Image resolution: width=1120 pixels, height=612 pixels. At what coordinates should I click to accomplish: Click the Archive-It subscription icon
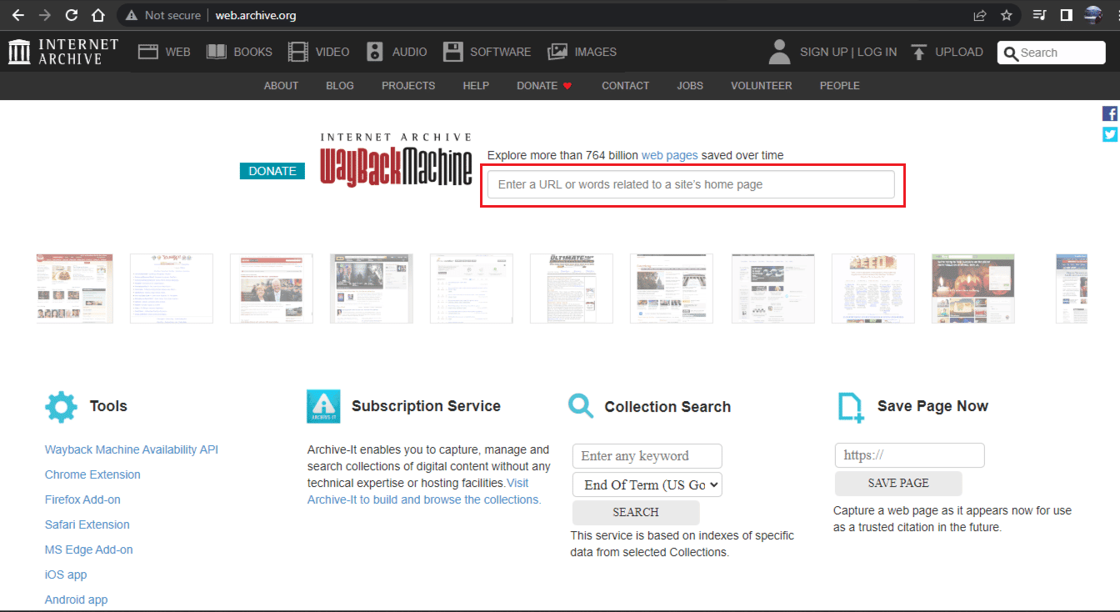point(323,406)
